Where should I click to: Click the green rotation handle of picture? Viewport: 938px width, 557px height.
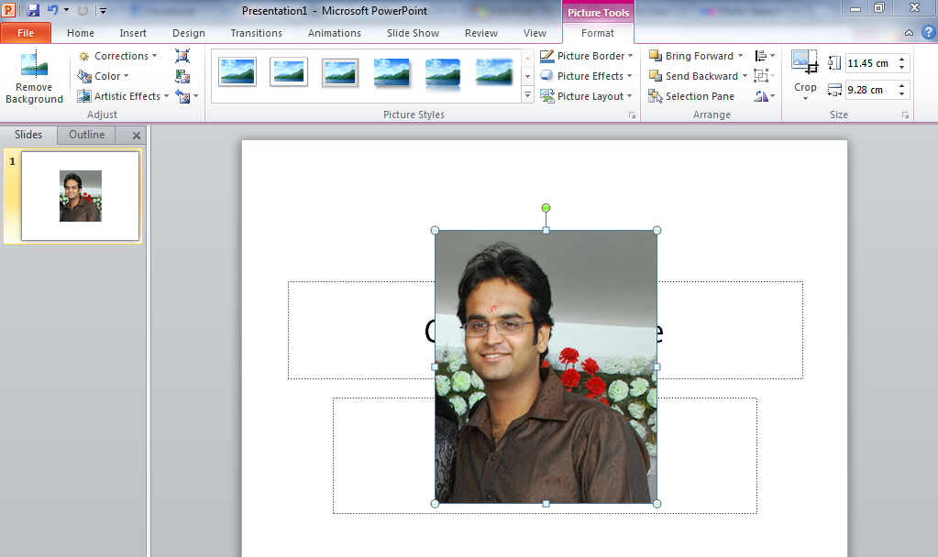coord(546,208)
